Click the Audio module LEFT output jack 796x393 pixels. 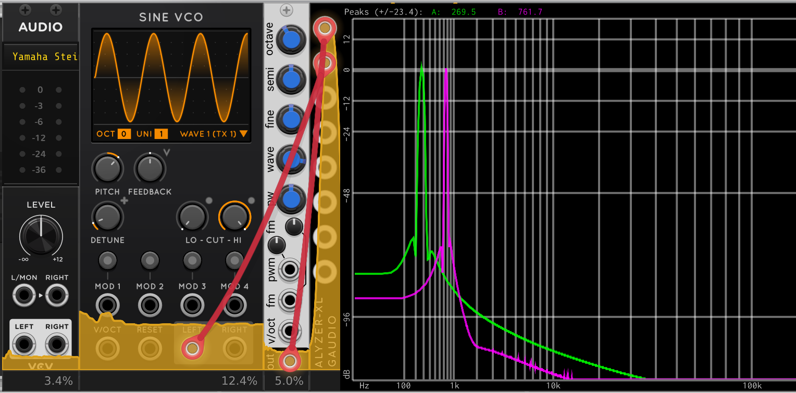pos(24,345)
